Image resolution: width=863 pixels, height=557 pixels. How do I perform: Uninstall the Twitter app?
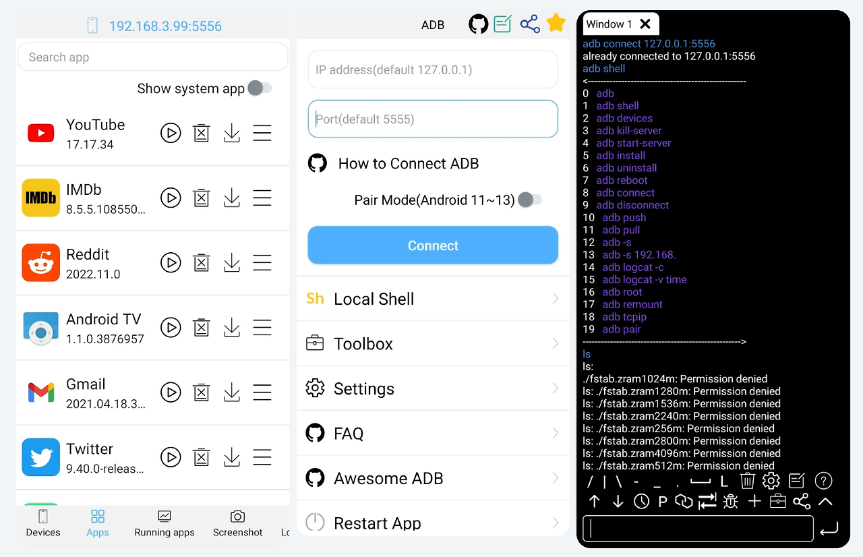point(201,457)
